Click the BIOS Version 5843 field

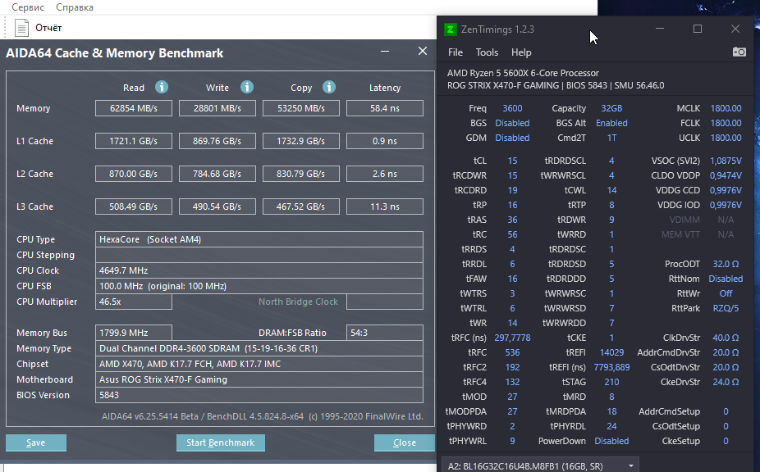point(259,395)
